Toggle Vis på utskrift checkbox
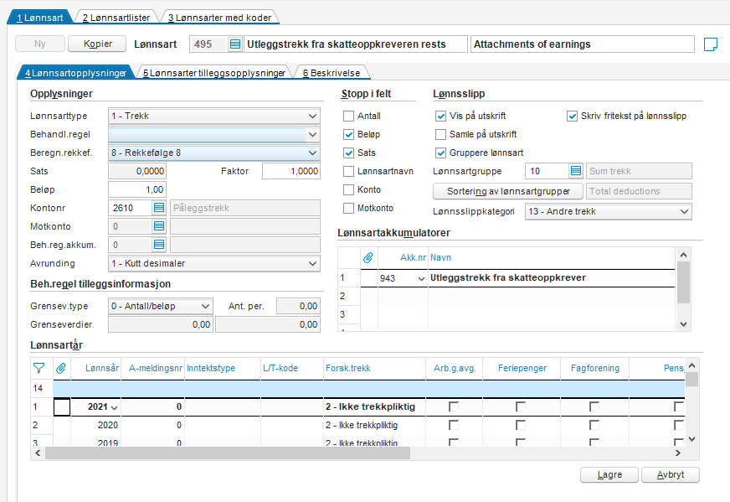 (x=440, y=116)
